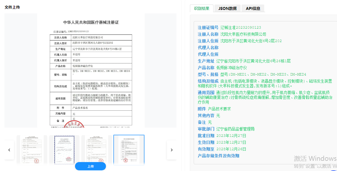Click the 代理人住所 label

(208, 54)
